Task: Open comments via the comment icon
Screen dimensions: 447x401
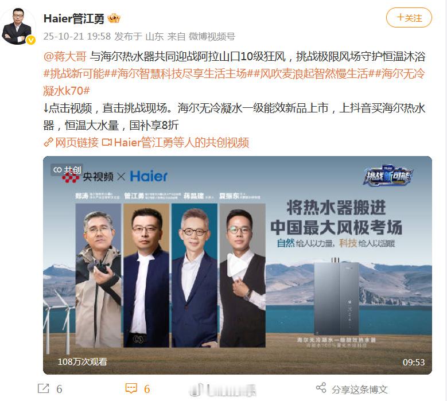Action: tap(131, 388)
